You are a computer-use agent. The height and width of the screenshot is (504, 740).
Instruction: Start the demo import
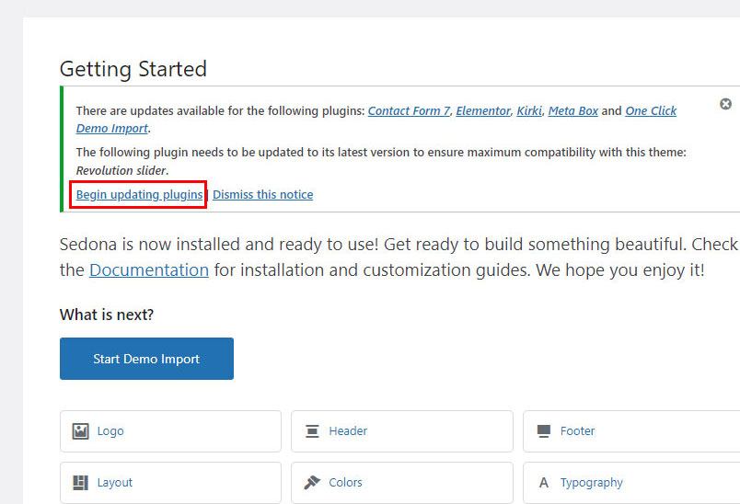pos(146,359)
